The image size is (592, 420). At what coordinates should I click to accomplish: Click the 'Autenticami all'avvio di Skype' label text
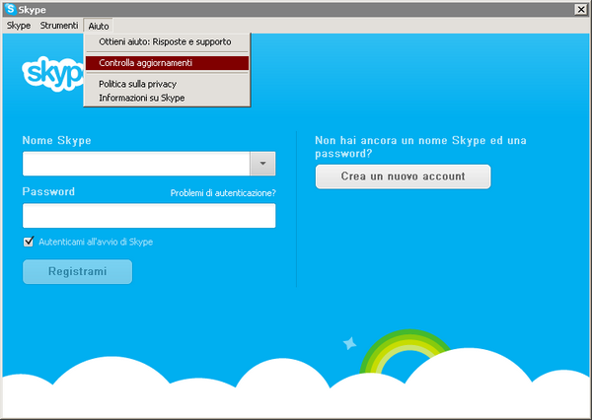pyautogui.click(x=95, y=242)
